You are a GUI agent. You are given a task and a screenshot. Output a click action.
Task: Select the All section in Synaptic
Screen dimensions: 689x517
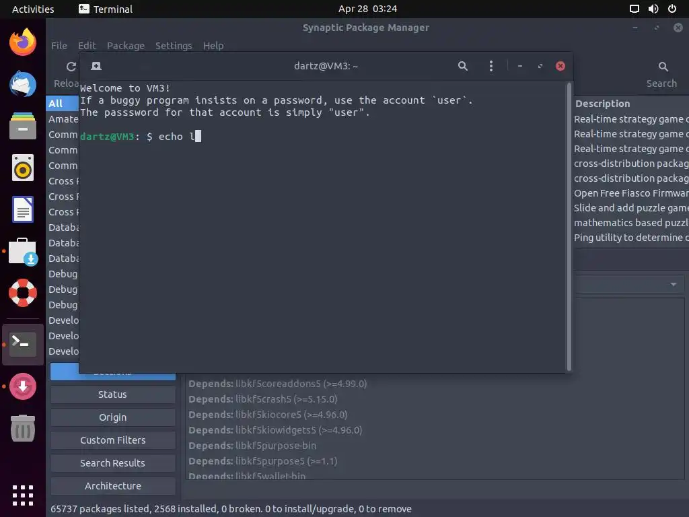click(63, 103)
